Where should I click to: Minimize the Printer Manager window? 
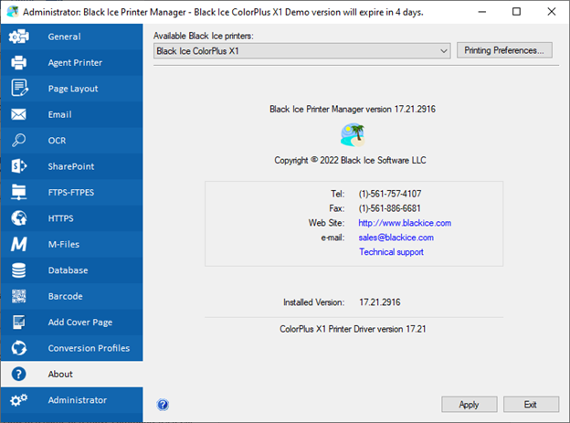482,12
